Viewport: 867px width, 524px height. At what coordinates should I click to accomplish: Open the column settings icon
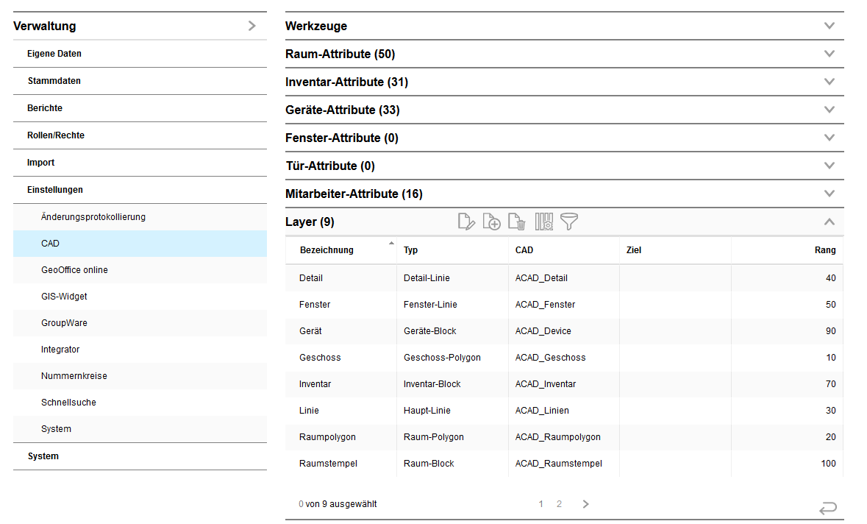(x=544, y=222)
